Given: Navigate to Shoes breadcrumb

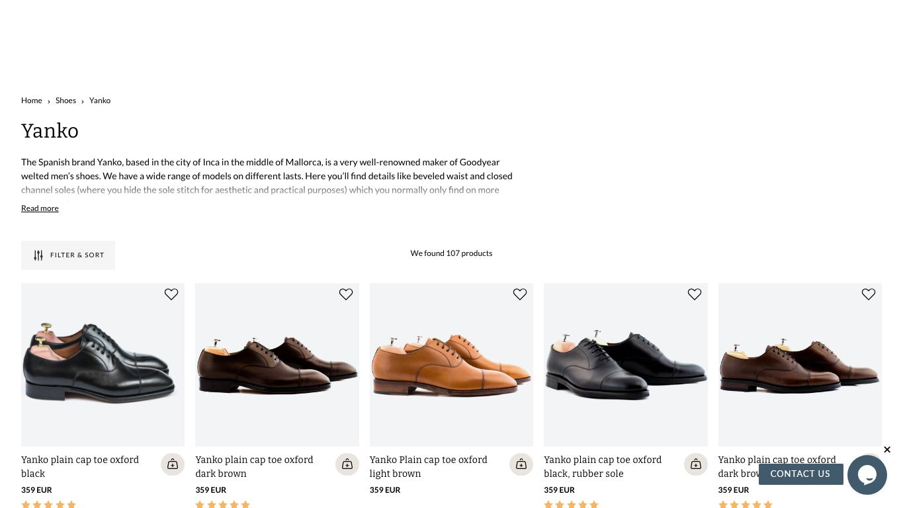Looking at the screenshot, I should tap(65, 101).
